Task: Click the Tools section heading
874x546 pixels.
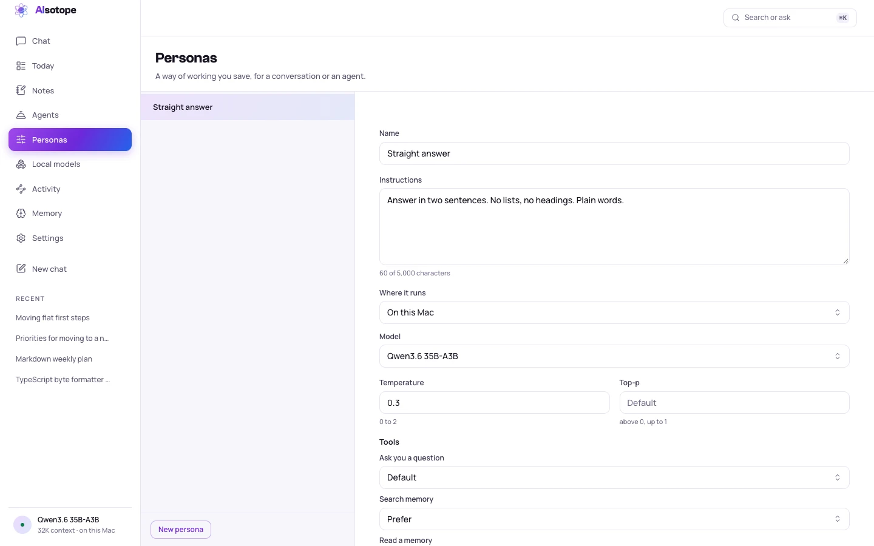Action: pos(389,442)
